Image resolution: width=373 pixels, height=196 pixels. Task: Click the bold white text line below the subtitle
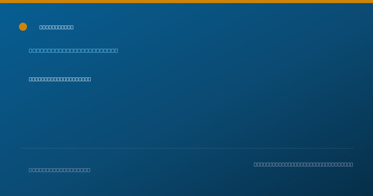[x=60, y=79]
